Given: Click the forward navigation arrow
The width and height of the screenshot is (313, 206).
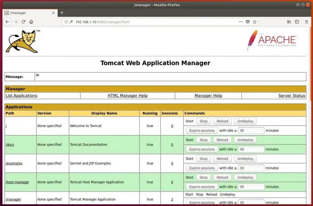Looking at the screenshot, I should point(16,22).
